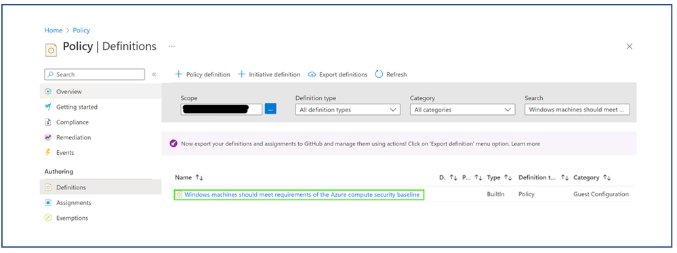Sort by the D. column header
The width and height of the screenshot is (677, 253).
coord(448,178)
